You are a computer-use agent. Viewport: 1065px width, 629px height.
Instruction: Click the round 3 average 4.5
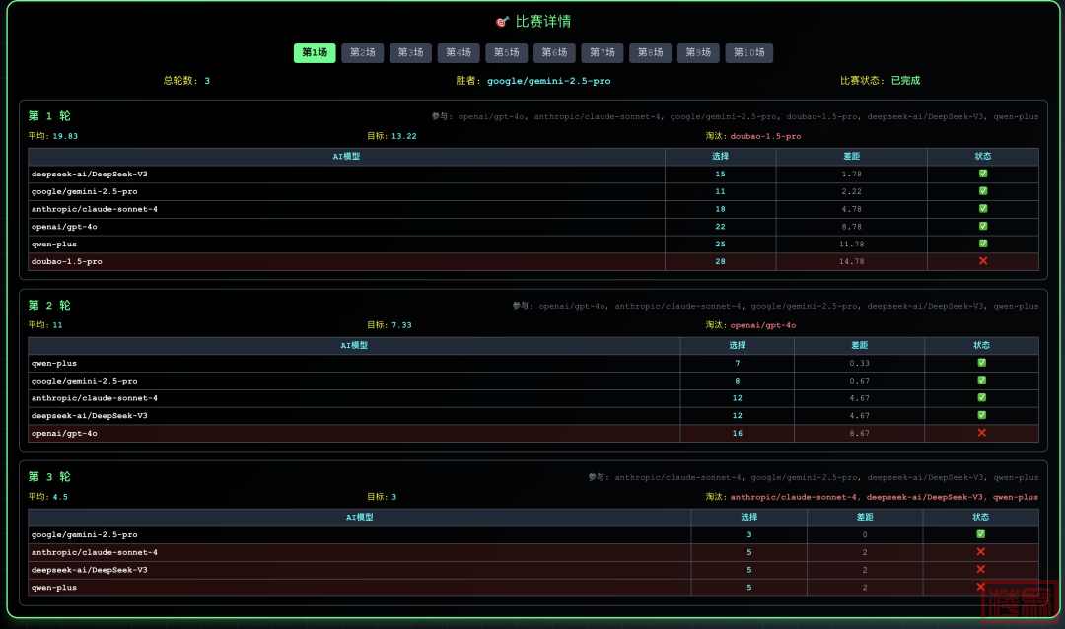(x=60, y=497)
